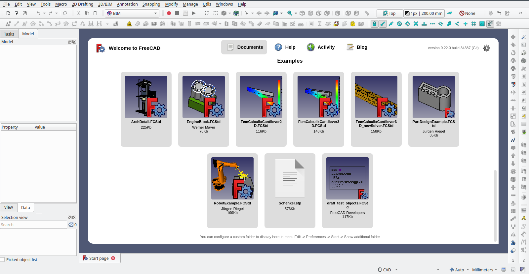Expand the Millimeters unit dropdown
The width and height of the screenshot is (529, 274).
484,270
